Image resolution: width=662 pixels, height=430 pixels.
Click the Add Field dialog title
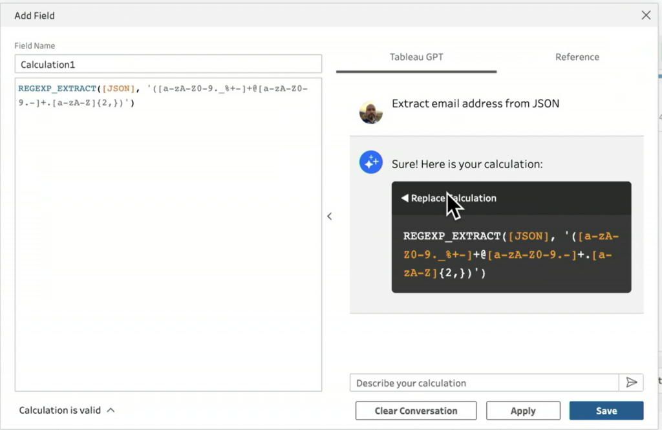click(x=34, y=15)
